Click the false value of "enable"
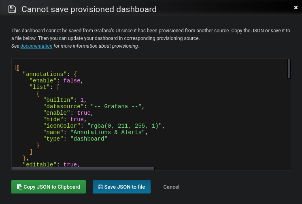 (73, 81)
